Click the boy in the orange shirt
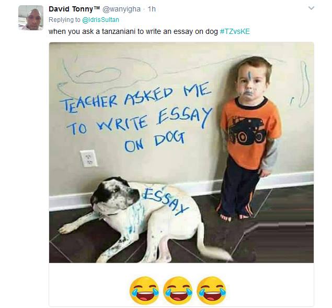 tap(249, 138)
